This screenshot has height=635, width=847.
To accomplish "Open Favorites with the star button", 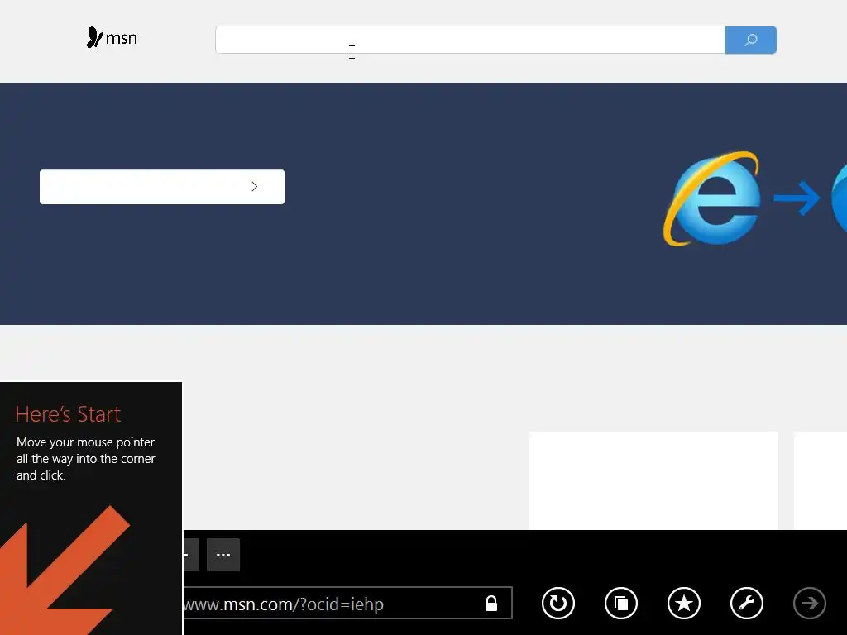I will click(684, 603).
